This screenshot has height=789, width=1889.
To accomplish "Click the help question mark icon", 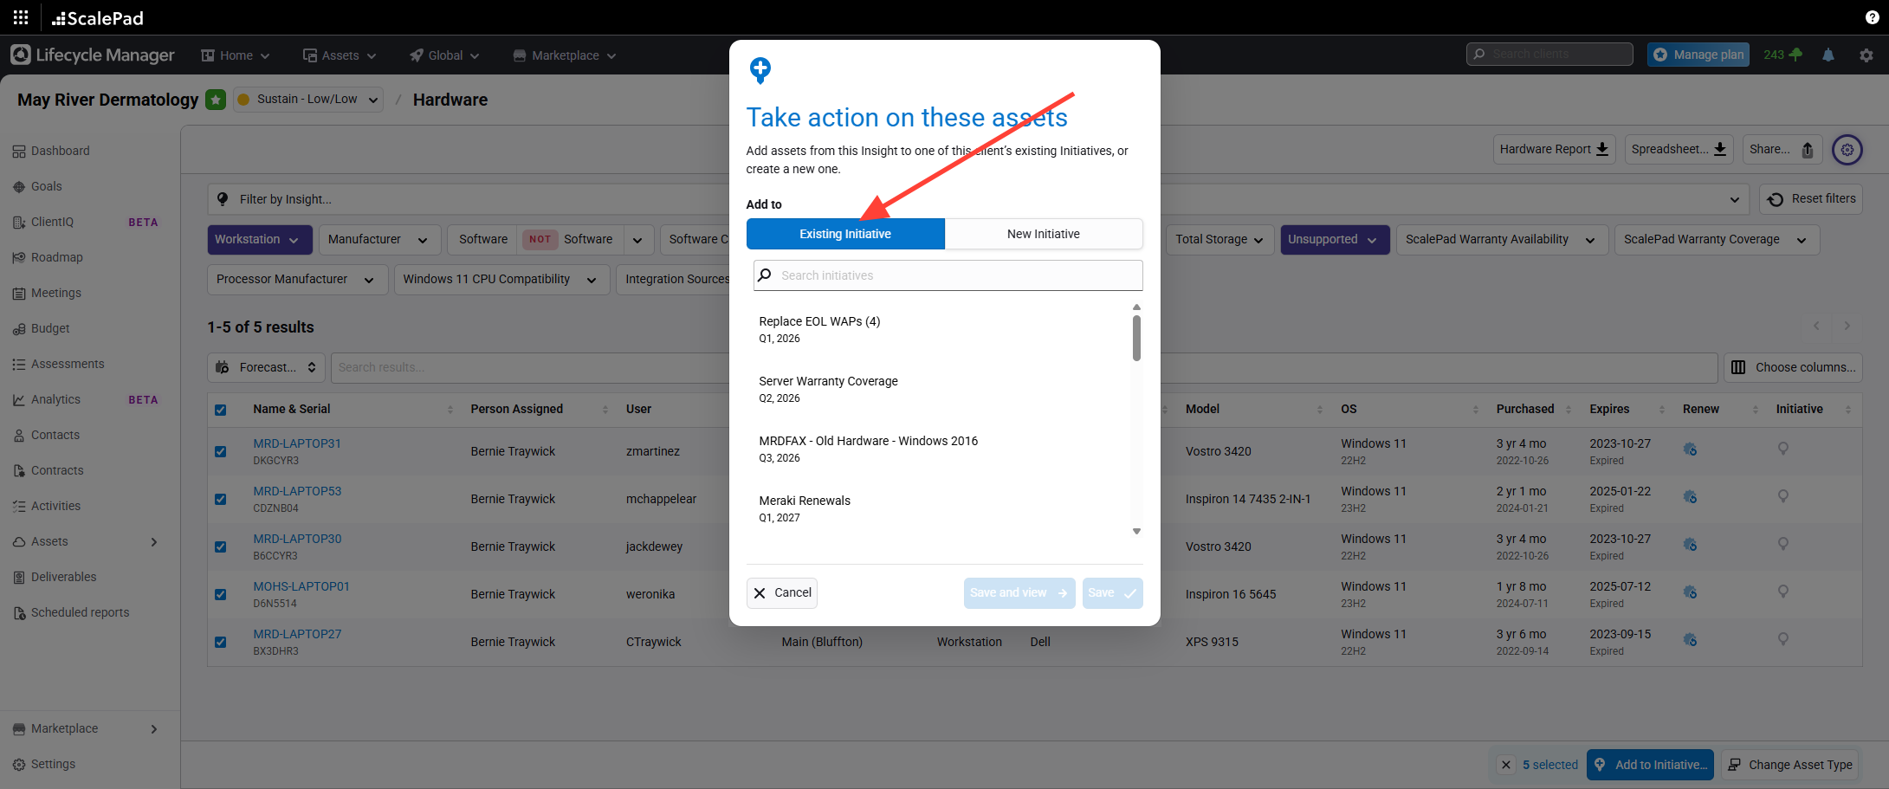I will click(1872, 17).
